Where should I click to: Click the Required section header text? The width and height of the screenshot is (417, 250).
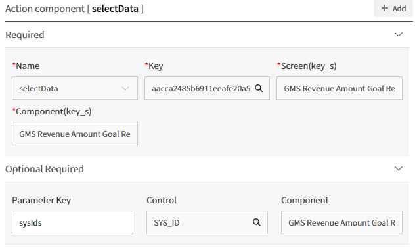[x=25, y=35]
